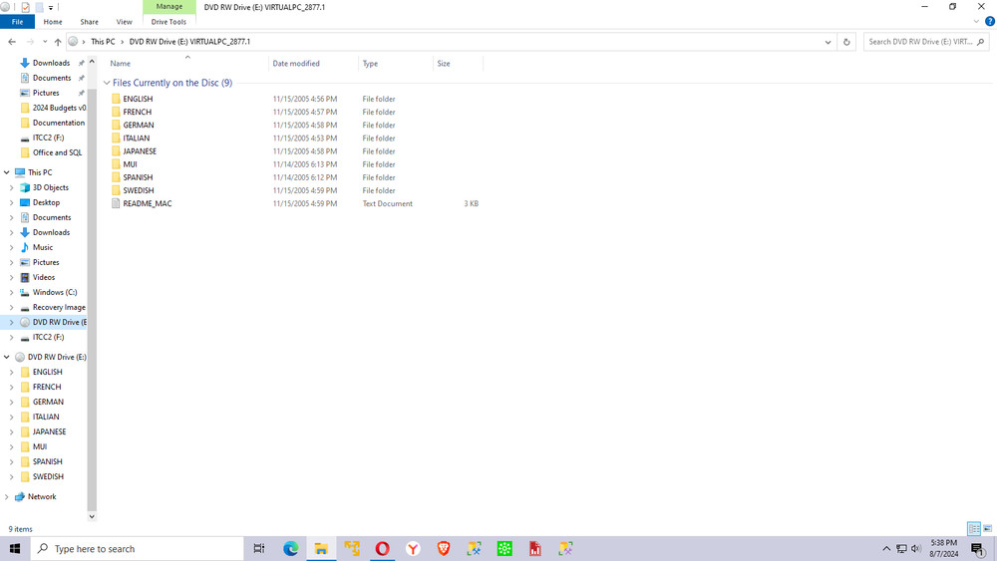997x561 pixels.
Task: Switch to the View ribbon tab
Action: (124, 21)
